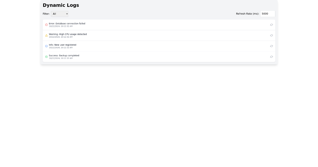Select the backup completed log row
318x167 pixels.
(159, 56)
